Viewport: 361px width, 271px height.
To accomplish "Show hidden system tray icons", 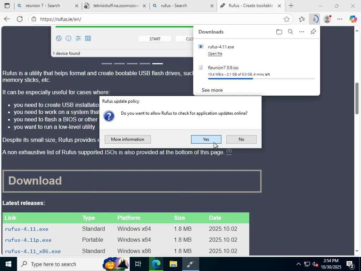I will [x=298, y=264].
